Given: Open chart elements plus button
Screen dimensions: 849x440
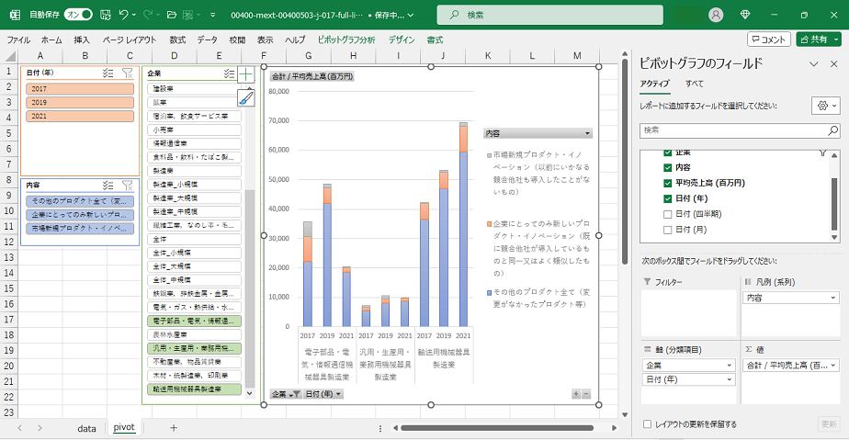Looking at the screenshot, I should pos(245,74).
